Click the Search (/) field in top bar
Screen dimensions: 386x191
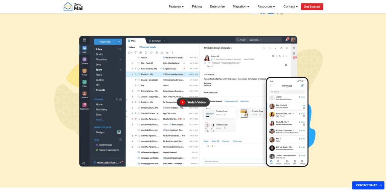[265, 40]
